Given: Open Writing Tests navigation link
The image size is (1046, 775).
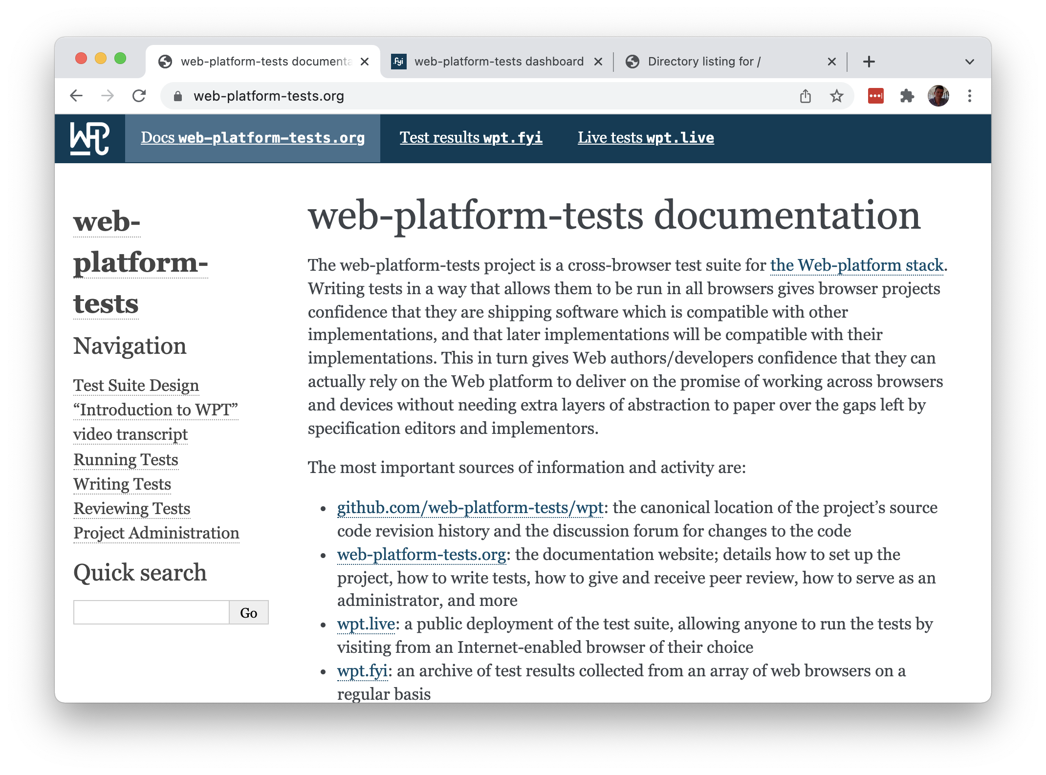Looking at the screenshot, I should pyautogui.click(x=122, y=484).
